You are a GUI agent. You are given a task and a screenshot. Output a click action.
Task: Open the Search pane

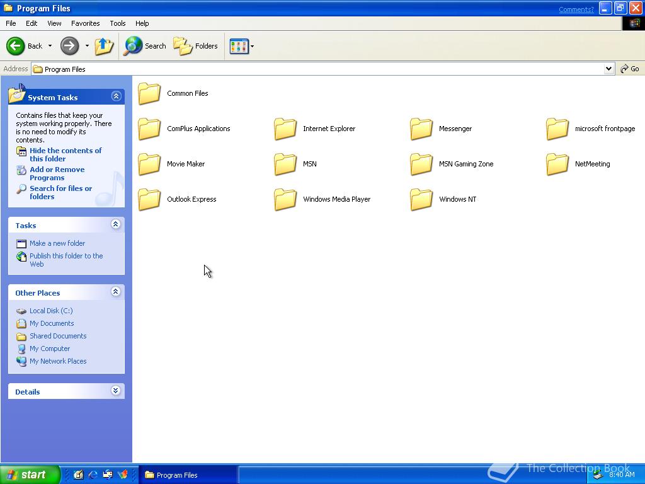coord(145,45)
